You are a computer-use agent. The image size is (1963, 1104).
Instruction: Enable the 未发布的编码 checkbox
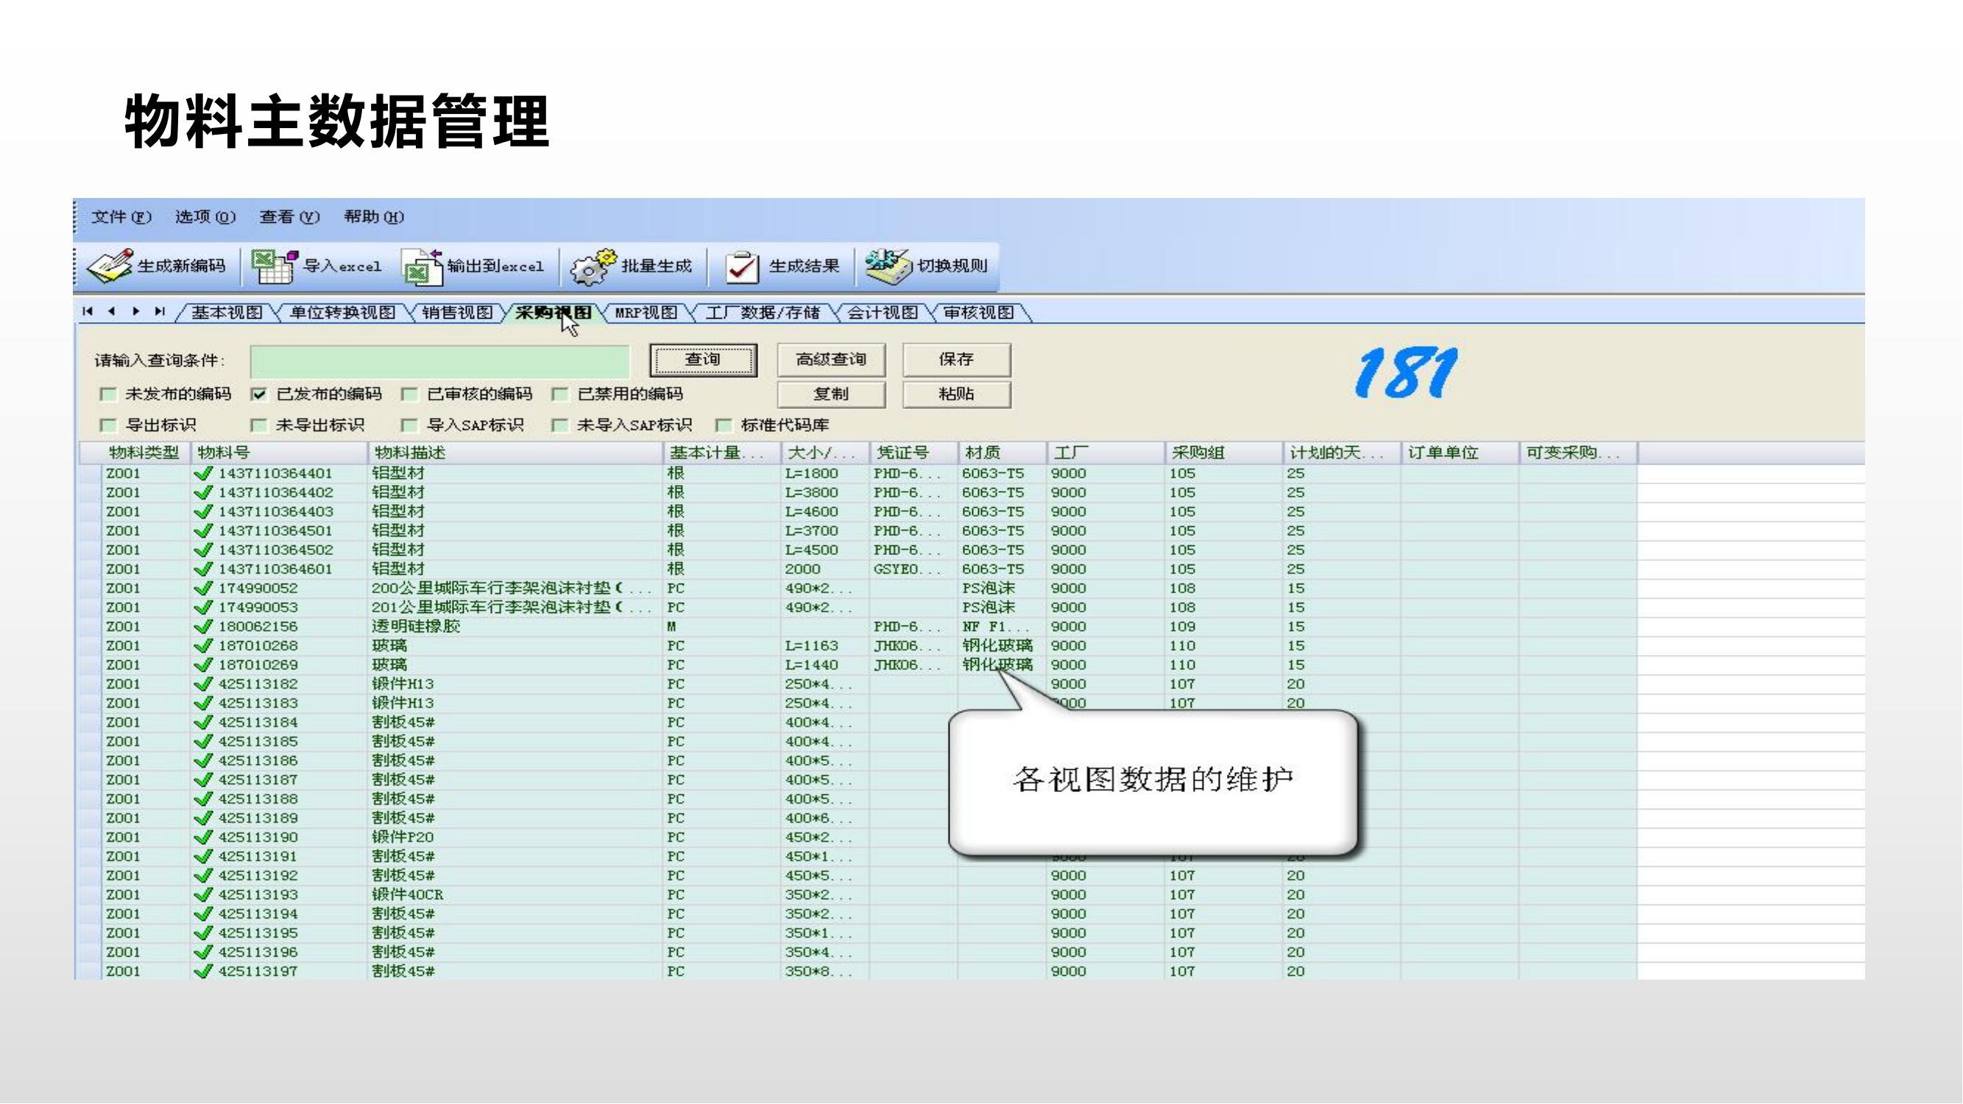(108, 394)
